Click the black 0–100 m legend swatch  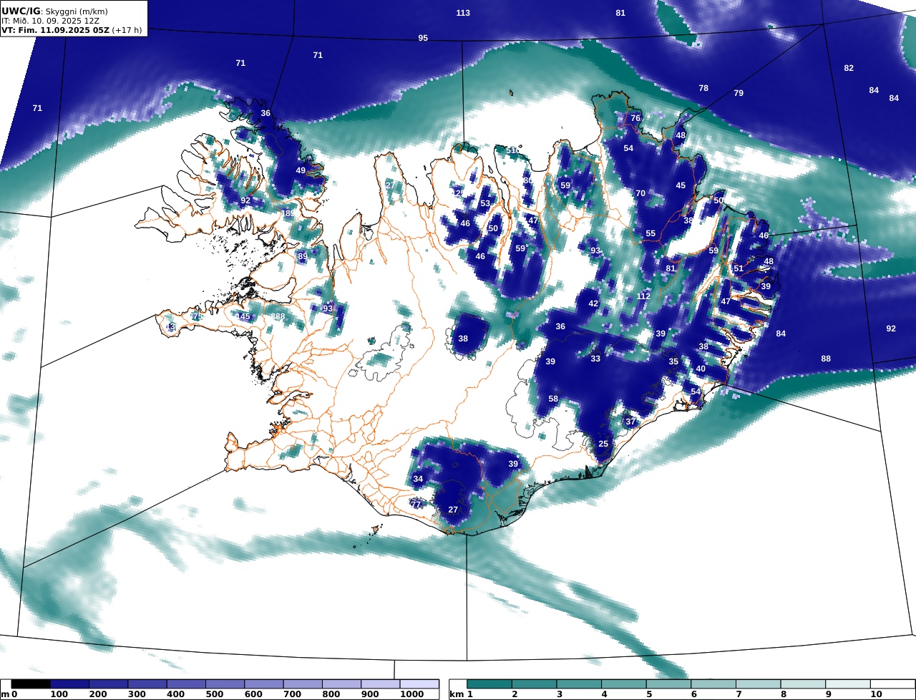(31, 684)
